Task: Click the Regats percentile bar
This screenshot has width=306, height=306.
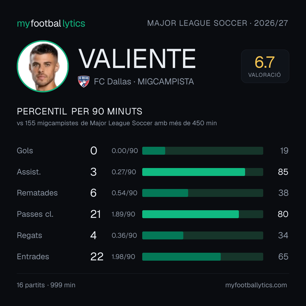Action: 203,235
